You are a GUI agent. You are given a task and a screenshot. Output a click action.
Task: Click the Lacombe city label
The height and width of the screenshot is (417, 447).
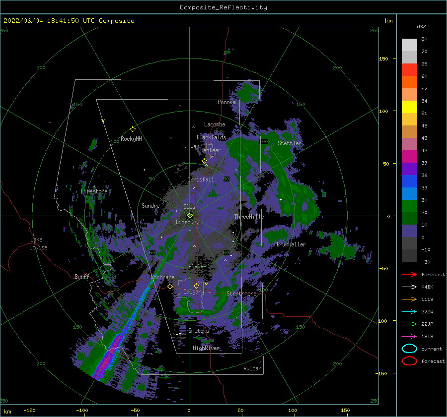pyautogui.click(x=215, y=124)
